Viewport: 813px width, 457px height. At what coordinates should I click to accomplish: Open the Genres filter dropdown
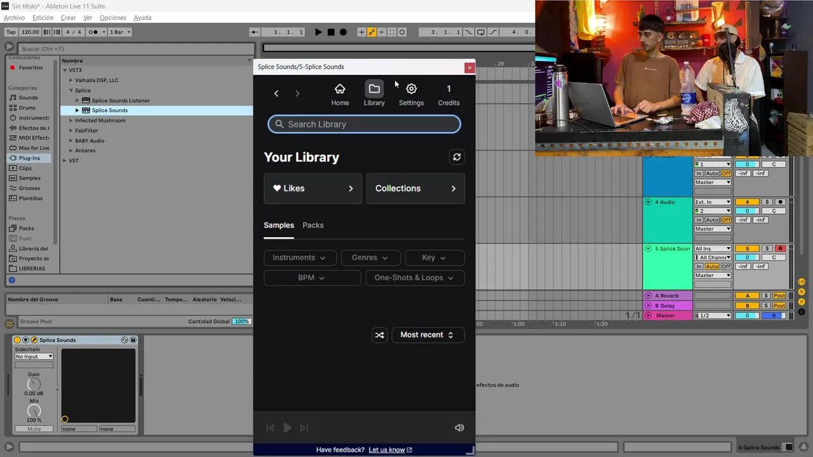tap(371, 258)
